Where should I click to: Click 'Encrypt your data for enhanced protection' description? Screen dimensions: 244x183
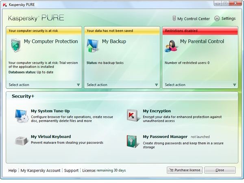182,119
